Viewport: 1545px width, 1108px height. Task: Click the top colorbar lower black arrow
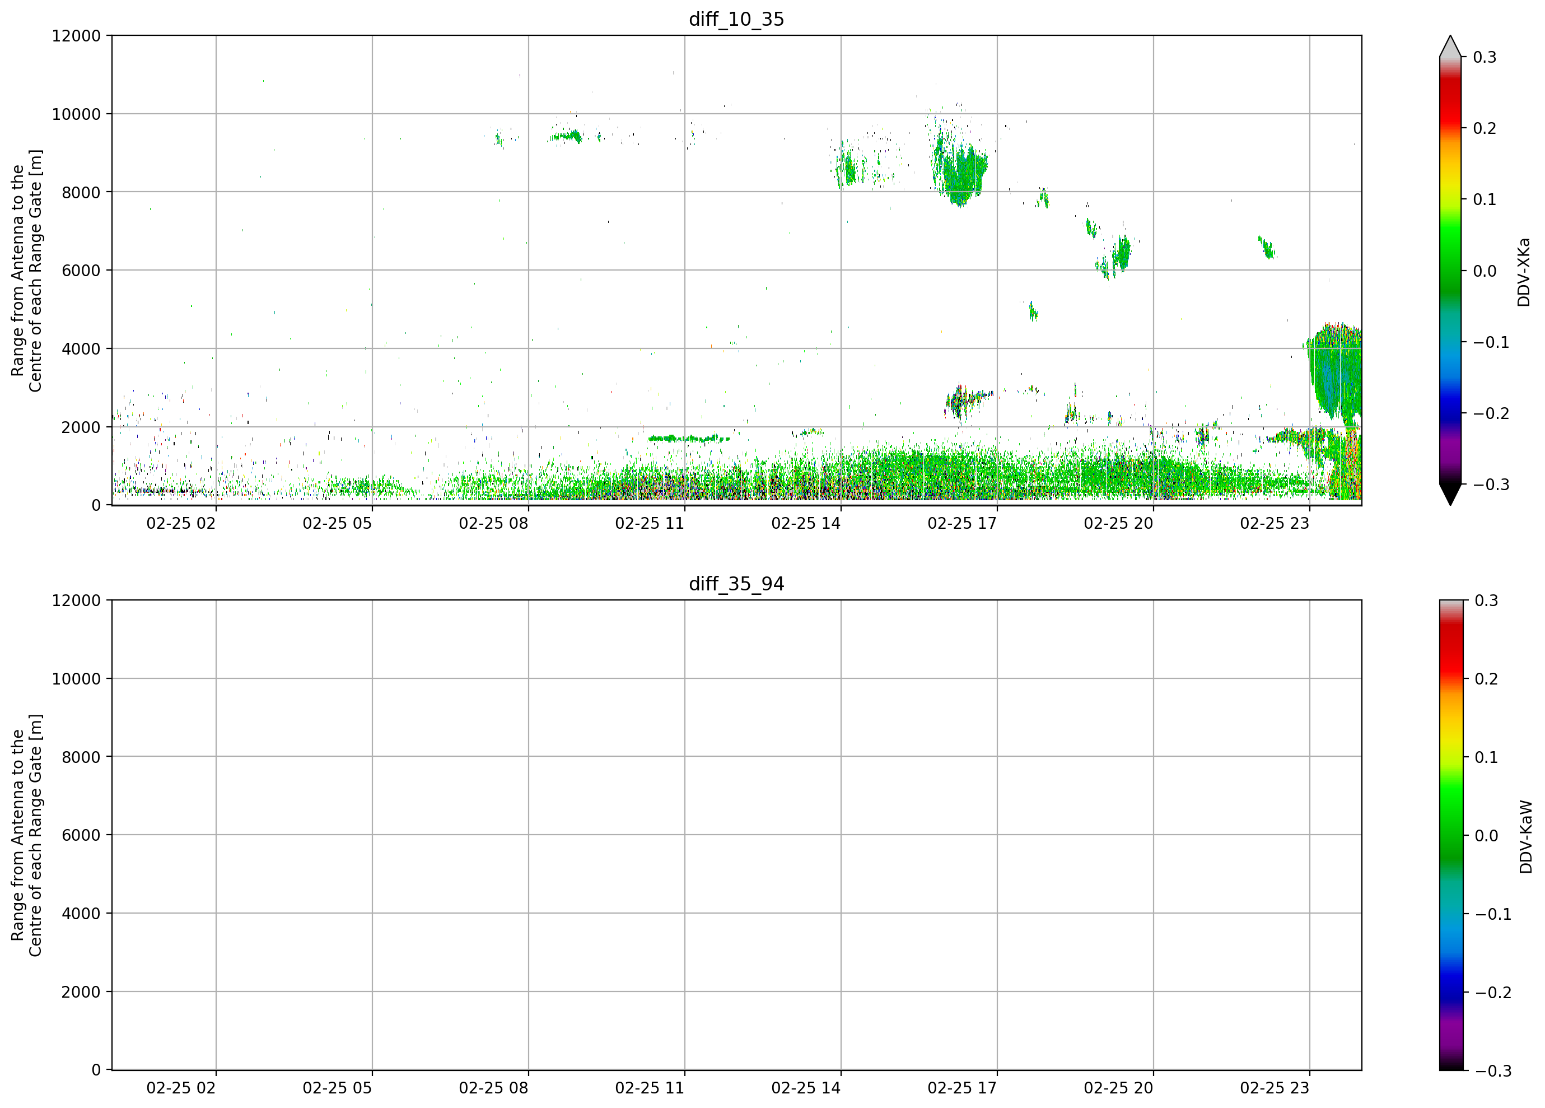point(1450,495)
